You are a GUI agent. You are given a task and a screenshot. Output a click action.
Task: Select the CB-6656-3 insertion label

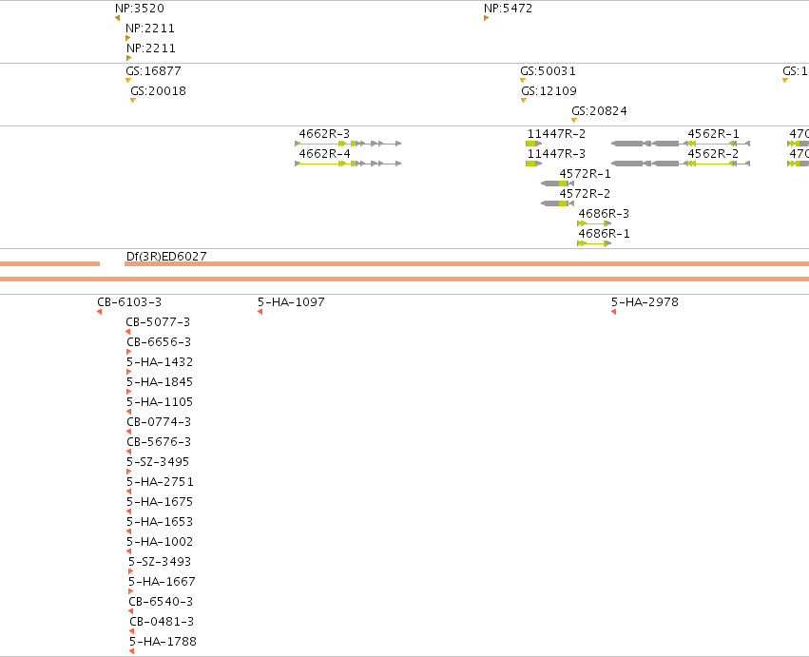click(x=159, y=342)
